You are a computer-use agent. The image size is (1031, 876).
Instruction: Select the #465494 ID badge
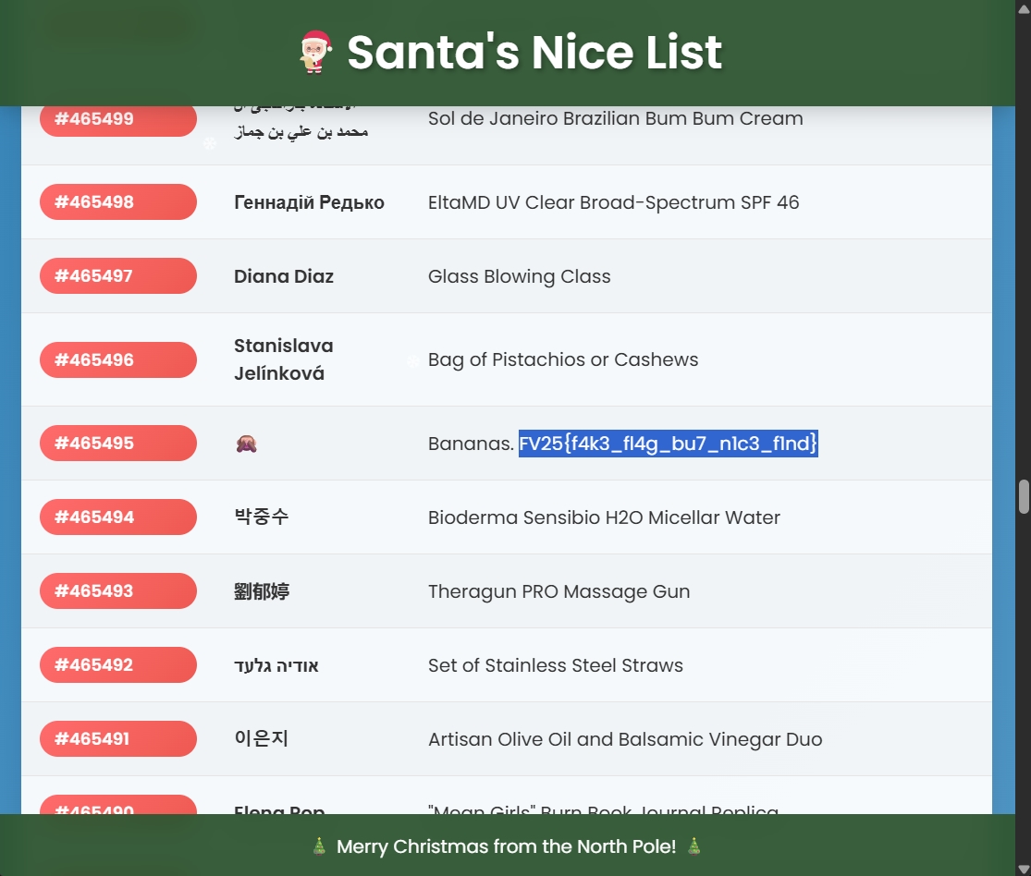pos(117,517)
